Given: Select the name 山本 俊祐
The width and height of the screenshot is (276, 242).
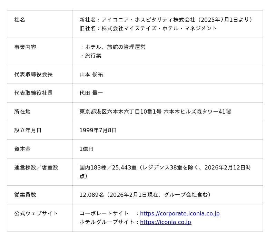Looking at the screenshot, I should pyautogui.click(x=91, y=75).
